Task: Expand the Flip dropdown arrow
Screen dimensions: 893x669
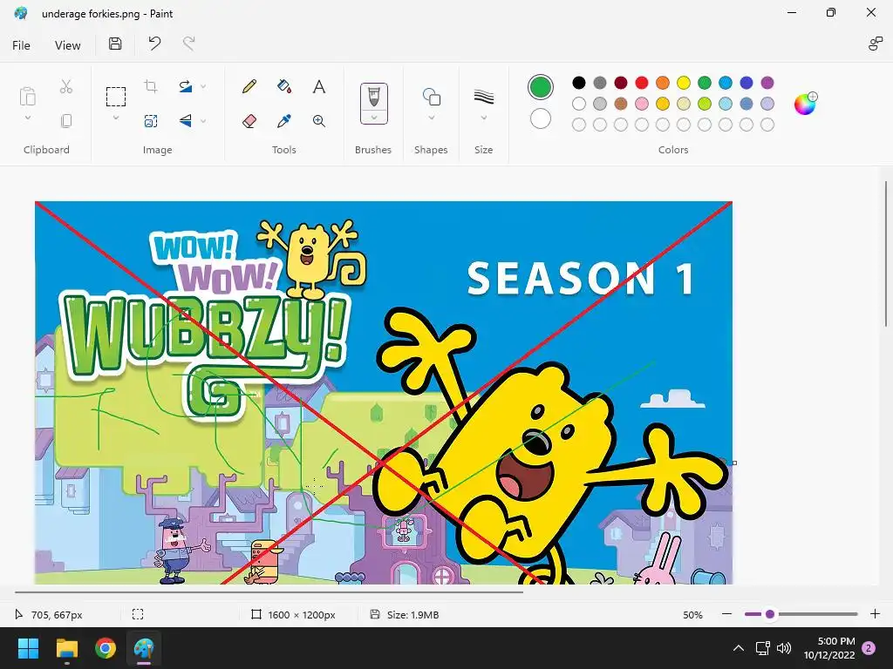Action: (x=203, y=120)
